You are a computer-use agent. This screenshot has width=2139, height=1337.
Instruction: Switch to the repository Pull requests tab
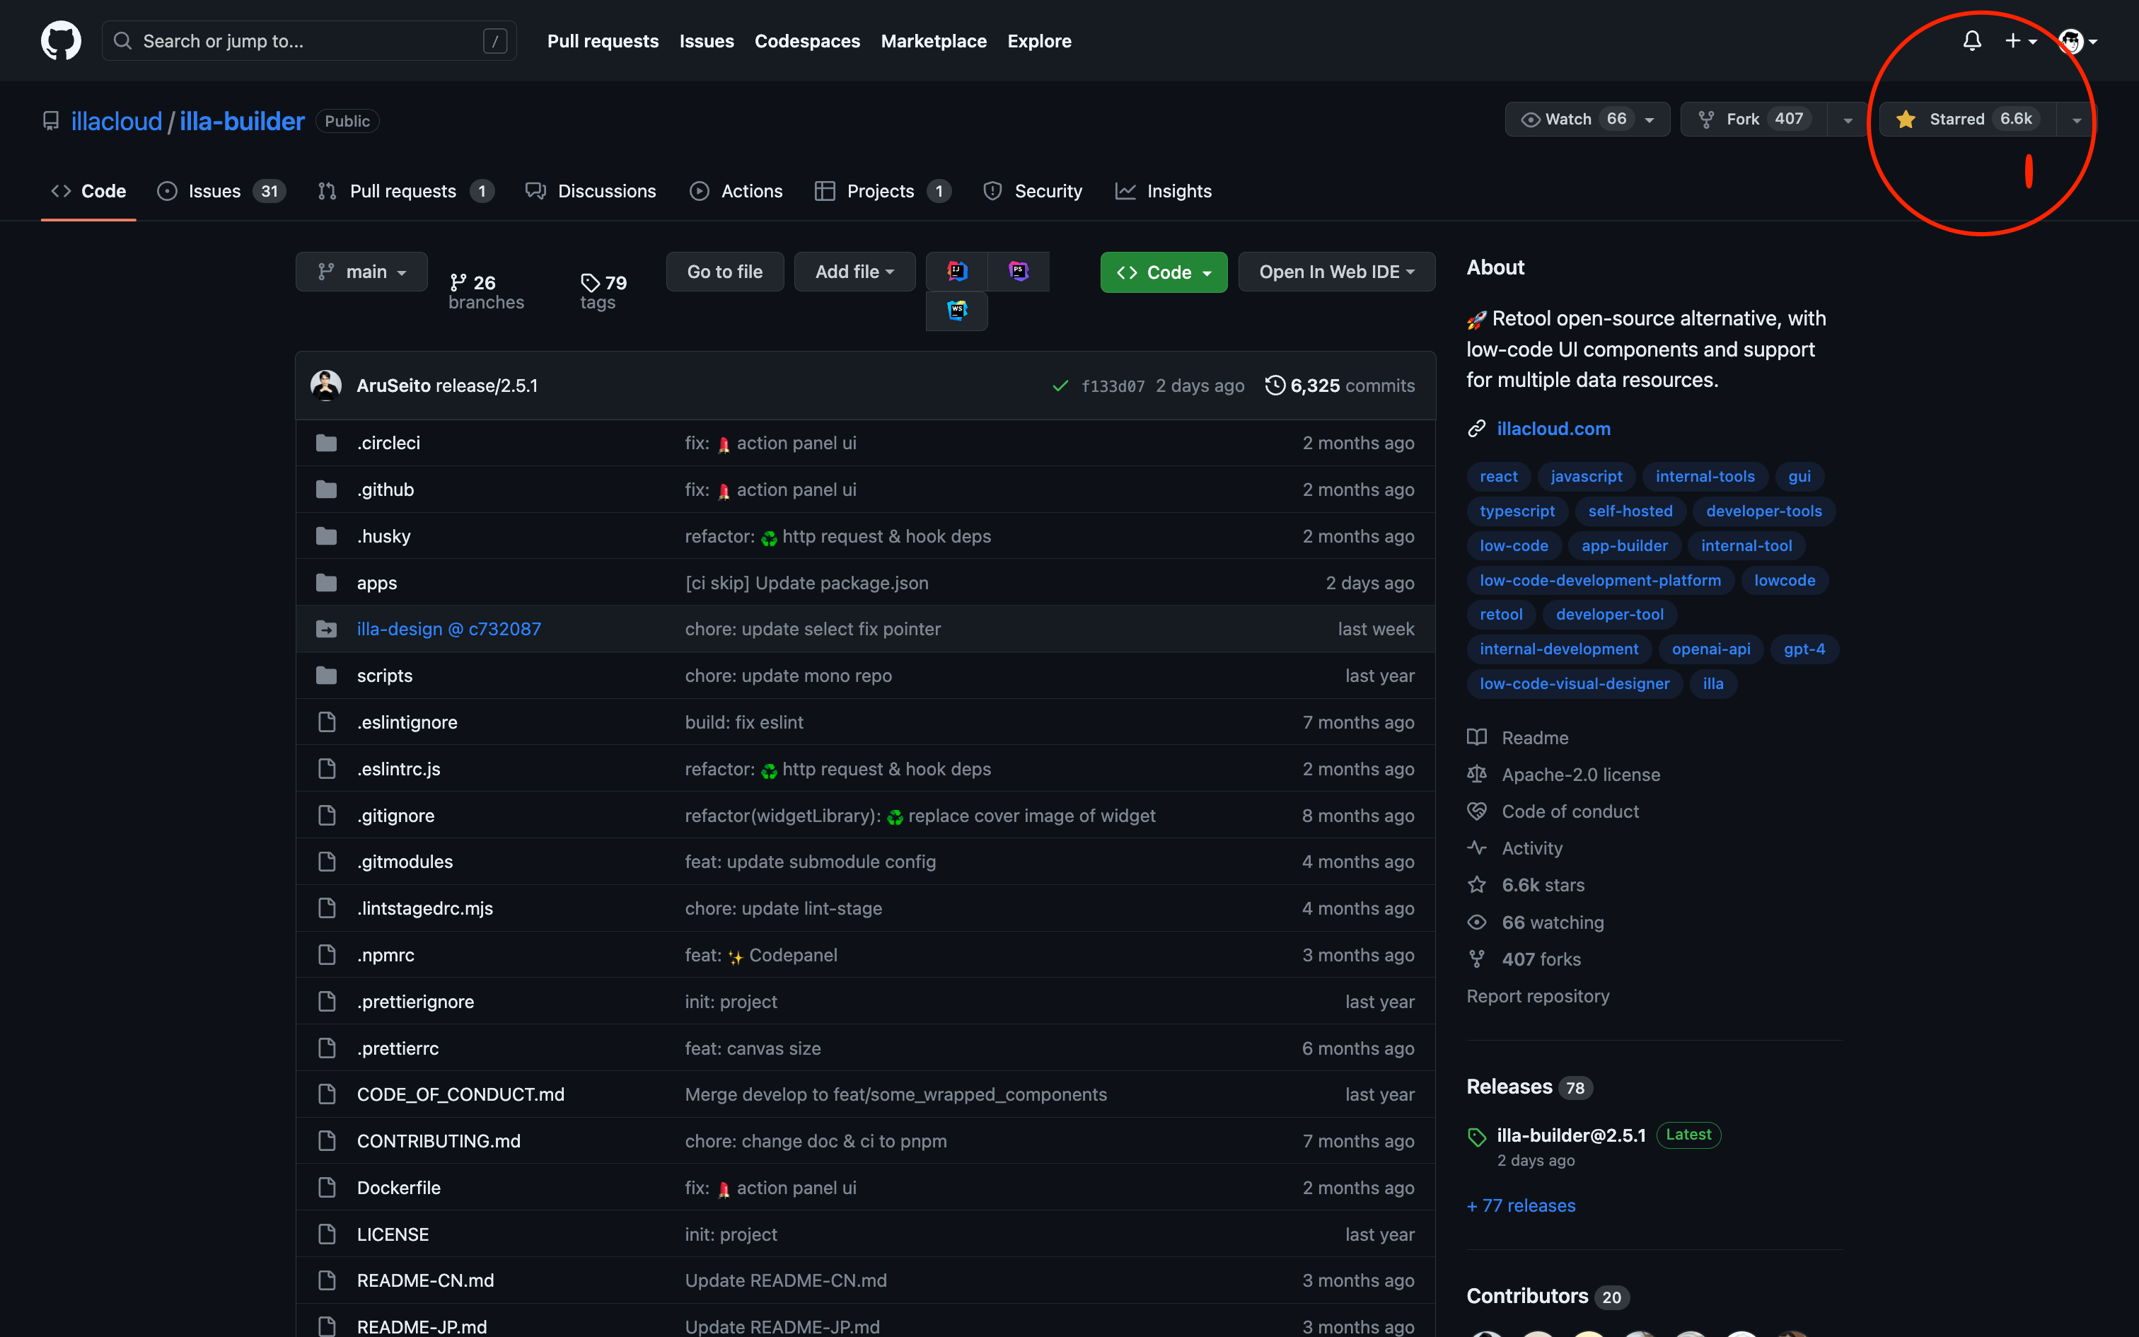pos(406,191)
